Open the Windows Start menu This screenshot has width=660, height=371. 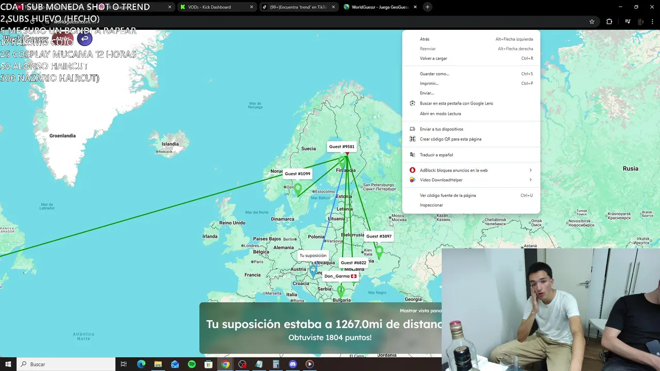pyautogui.click(x=8, y=364)
